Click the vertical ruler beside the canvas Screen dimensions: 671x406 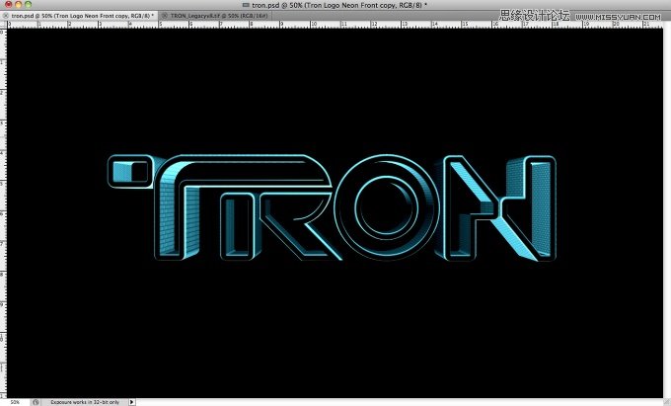3,212
